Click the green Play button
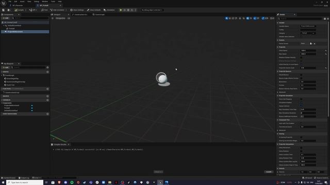 [121, 10]
